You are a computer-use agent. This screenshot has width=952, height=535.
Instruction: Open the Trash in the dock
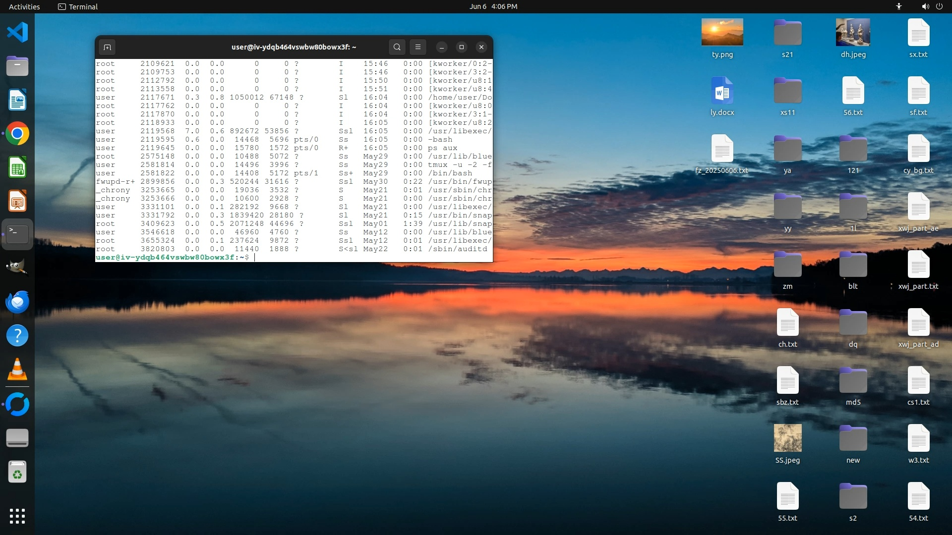click(17, 472)
